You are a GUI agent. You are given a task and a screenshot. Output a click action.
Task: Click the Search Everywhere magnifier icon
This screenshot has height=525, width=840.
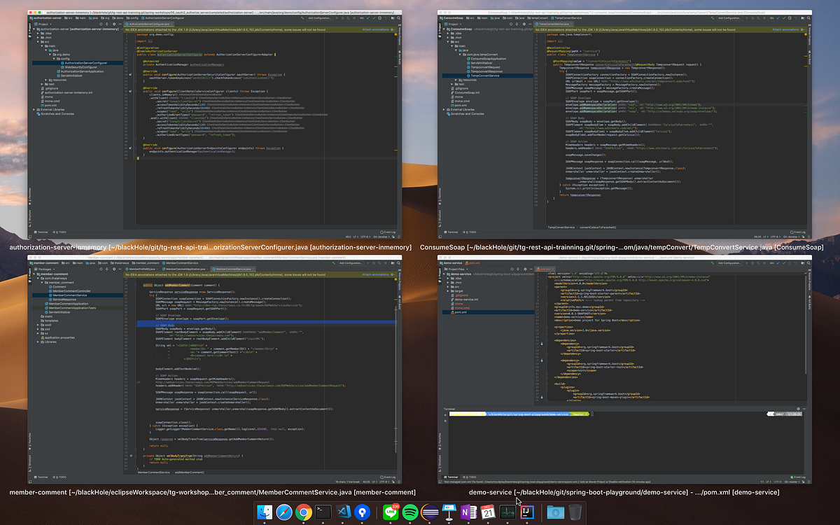[398, 17]
